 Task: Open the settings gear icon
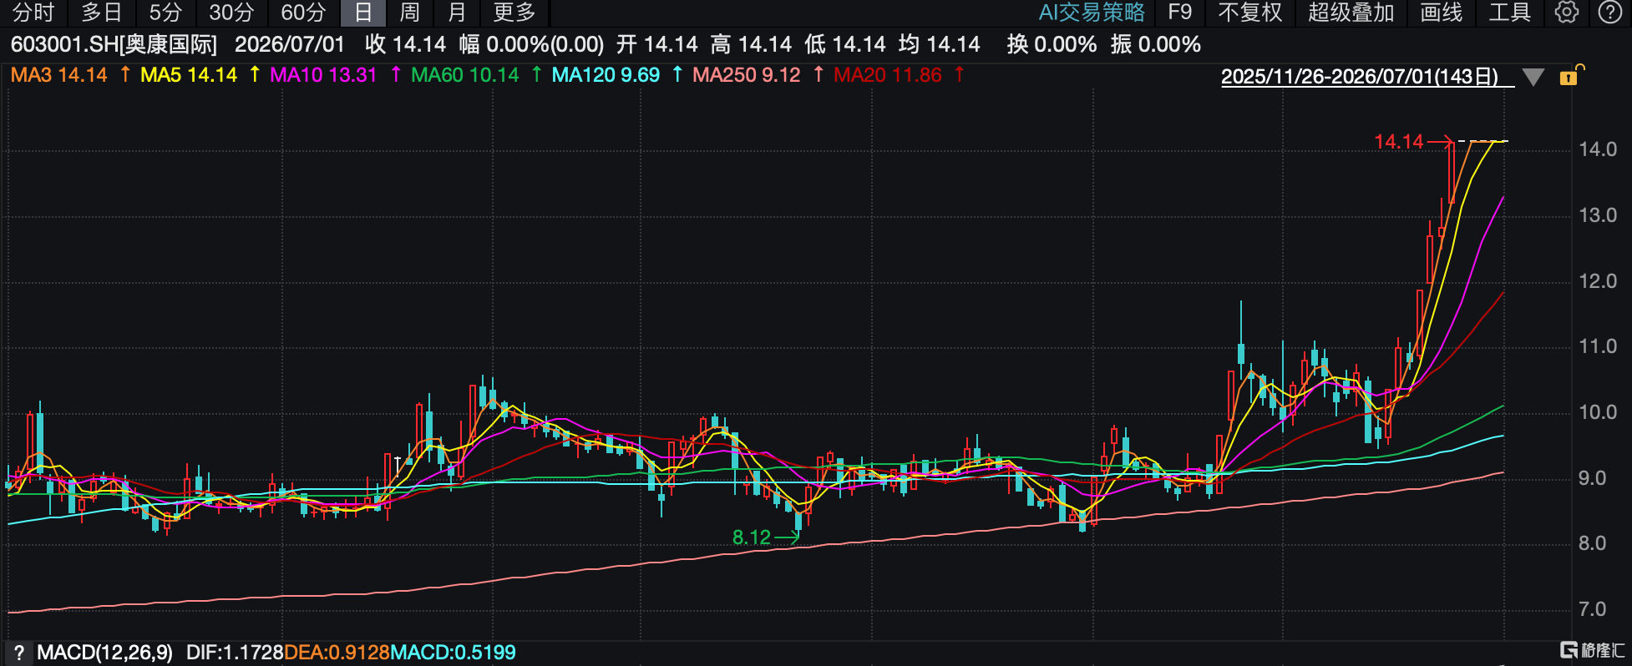1567,13
